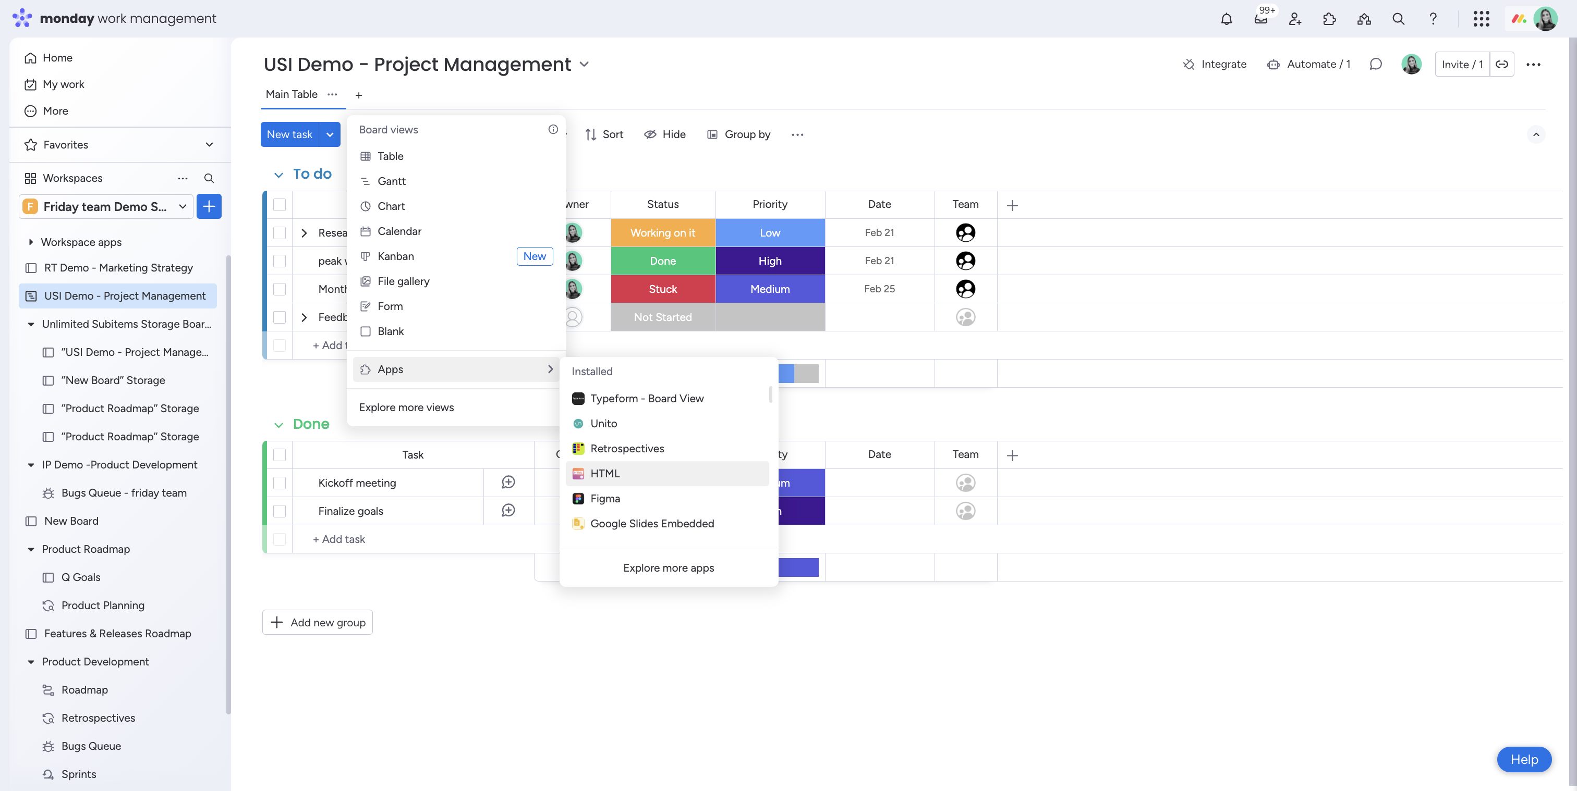The image size is (1577, 791).
Task: Click the invite members icon in top bar
Action: (1295, 19)
